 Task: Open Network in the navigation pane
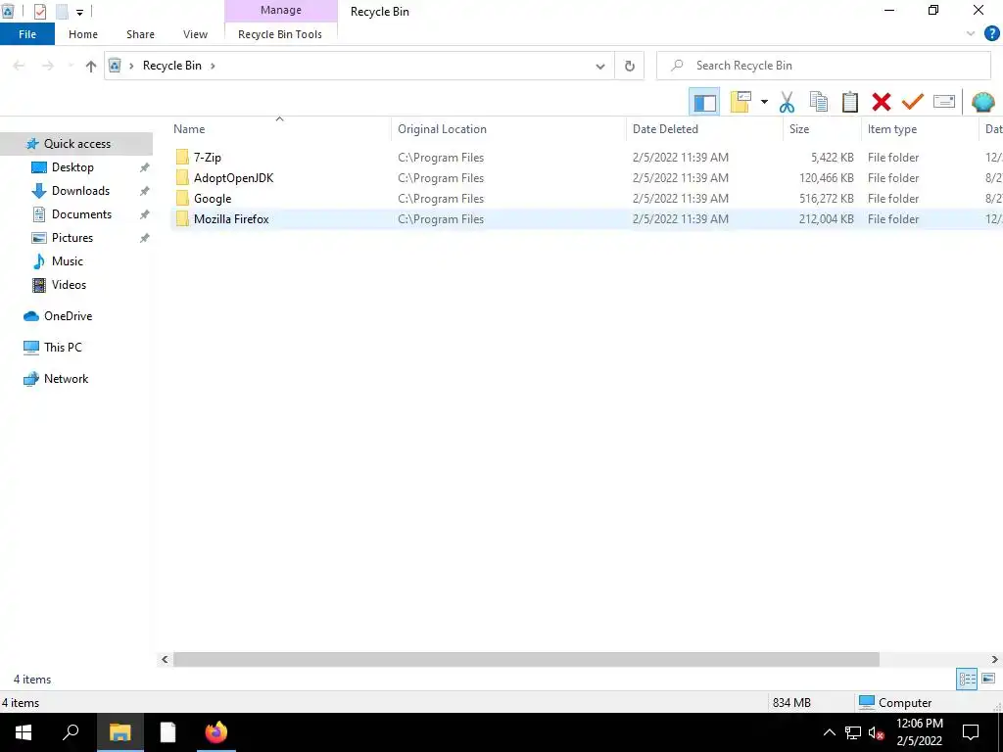[x=66, y=379]
